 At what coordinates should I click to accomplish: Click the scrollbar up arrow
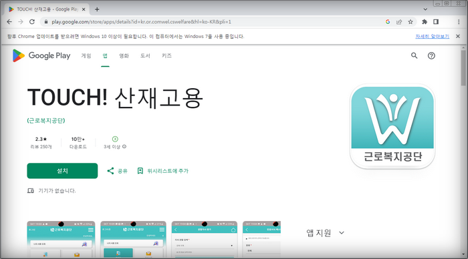tap(463, 47)
